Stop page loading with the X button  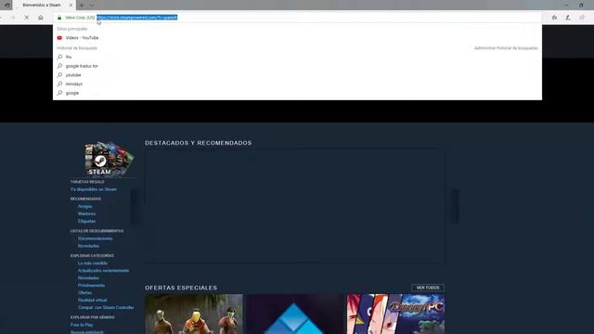[x=27, y=18]
